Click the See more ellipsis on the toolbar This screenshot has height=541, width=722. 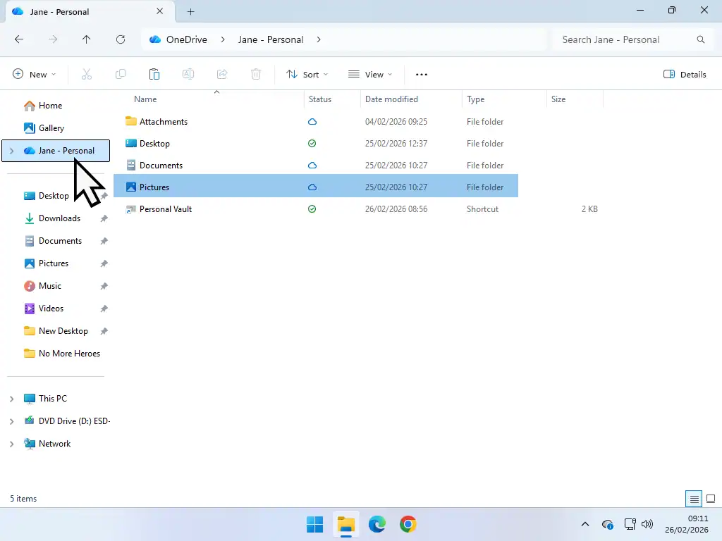421,74
